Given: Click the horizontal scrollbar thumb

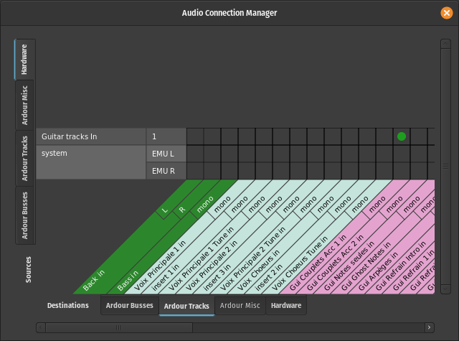Looking at the screenshot, I should [119, 327].
